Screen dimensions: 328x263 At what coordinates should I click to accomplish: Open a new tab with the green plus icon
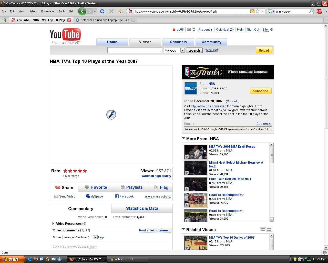tap(4, 20)
